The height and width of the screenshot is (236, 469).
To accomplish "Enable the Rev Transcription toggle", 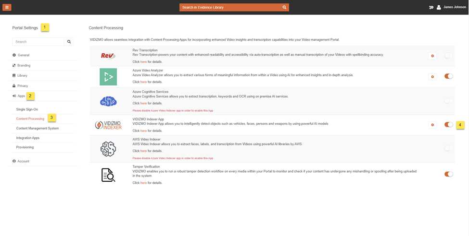I will point(448,56).
